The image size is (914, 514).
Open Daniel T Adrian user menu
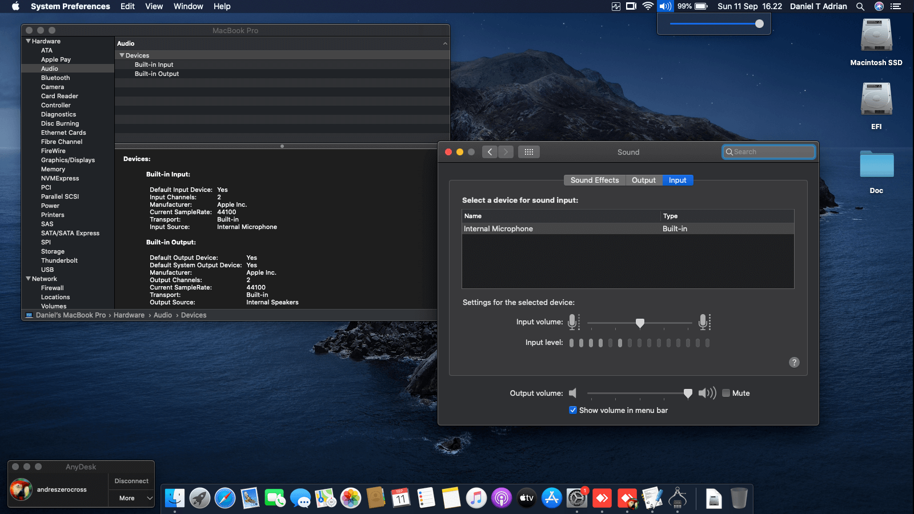click(819, 6)
